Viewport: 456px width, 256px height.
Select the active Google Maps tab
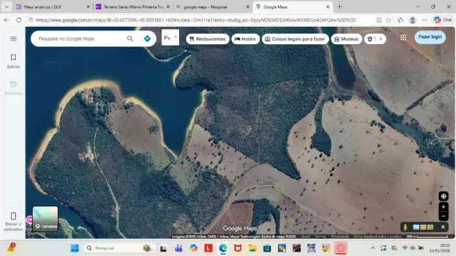pos(292,6)
